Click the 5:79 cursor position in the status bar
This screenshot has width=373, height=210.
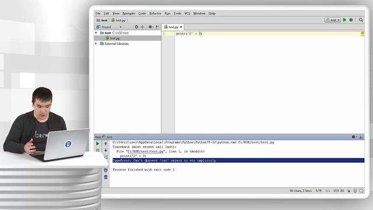(318, 191)
